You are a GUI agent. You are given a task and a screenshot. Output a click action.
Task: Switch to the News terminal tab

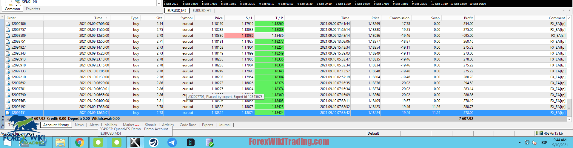(79, 125)
